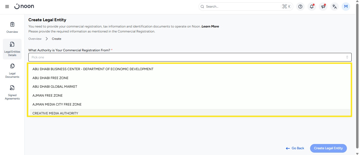This screenshot has height=155, width=359.
Task: Open the user profile avatar M
Action: tap(346, 7)
